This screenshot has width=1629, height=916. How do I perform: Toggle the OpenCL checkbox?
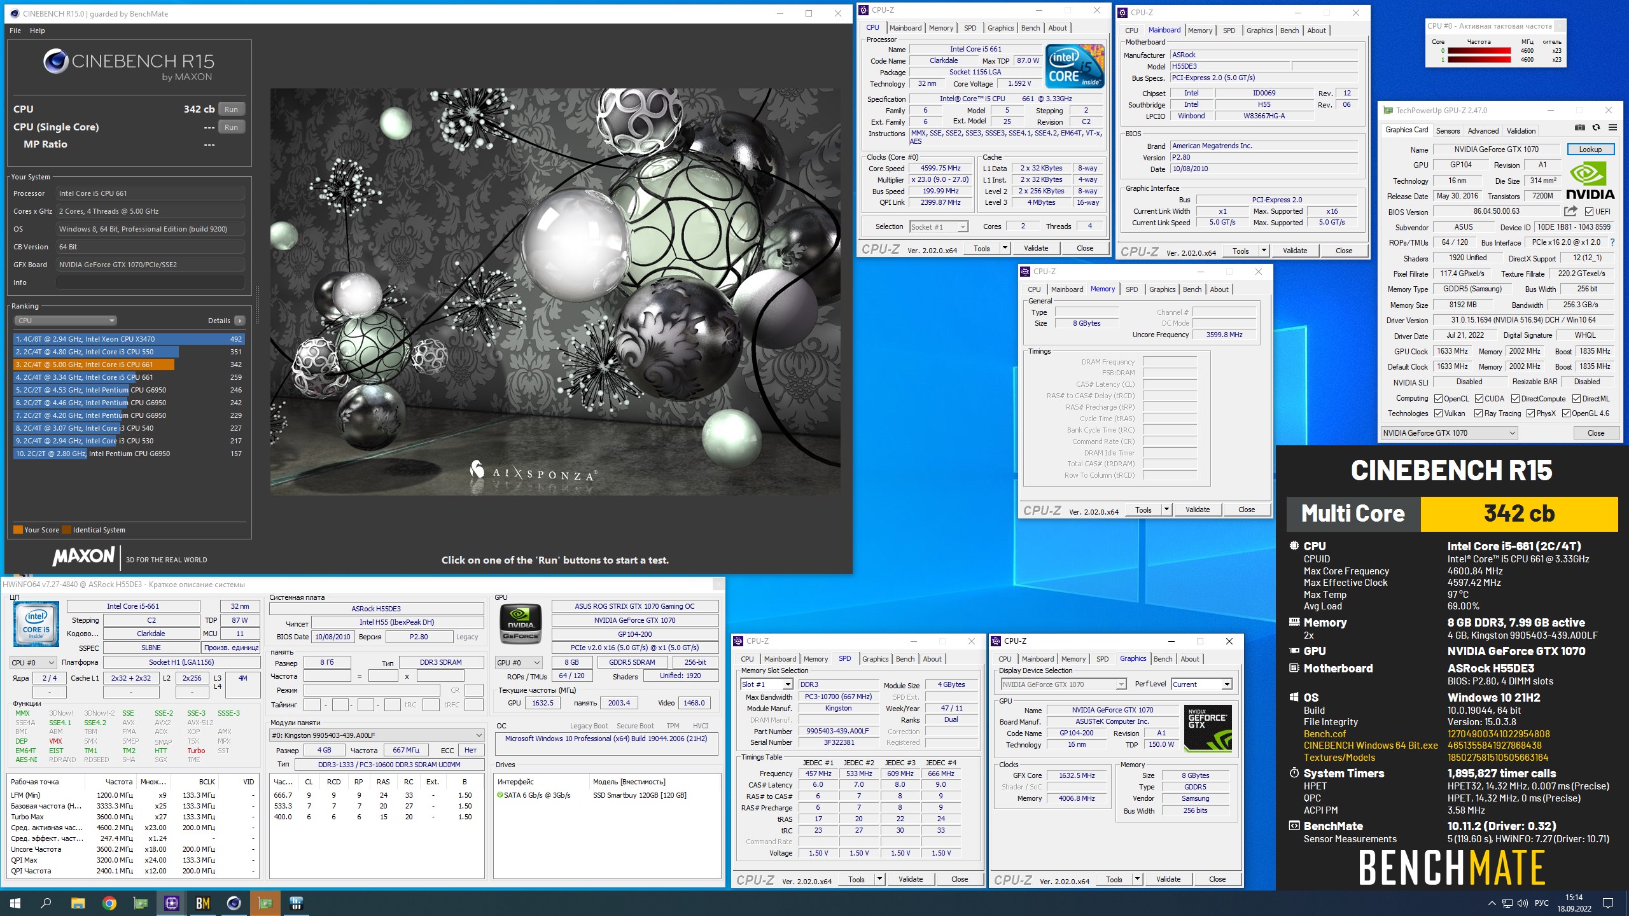click(x=1438, y=399)
